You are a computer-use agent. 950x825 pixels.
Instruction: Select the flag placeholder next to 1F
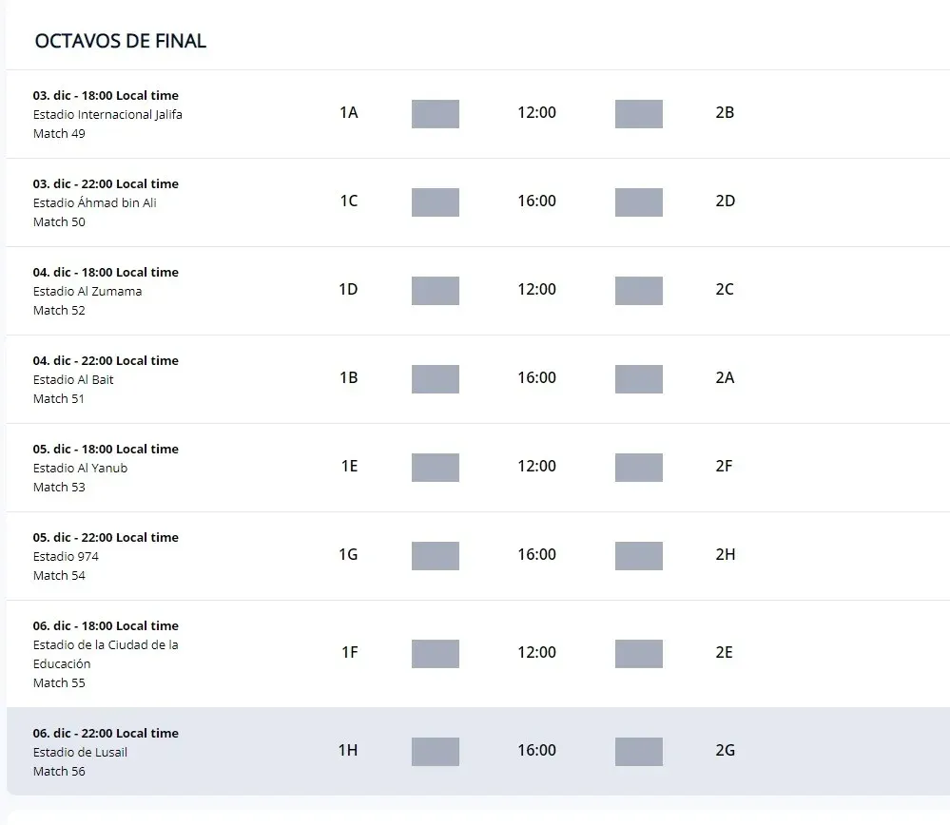(x=436, y=654)
